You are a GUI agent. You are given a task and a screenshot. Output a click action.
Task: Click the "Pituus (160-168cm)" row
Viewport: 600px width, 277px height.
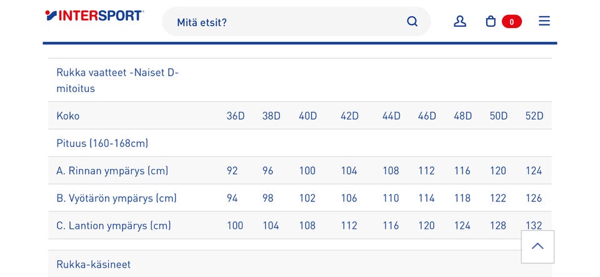tap(102, 143)
